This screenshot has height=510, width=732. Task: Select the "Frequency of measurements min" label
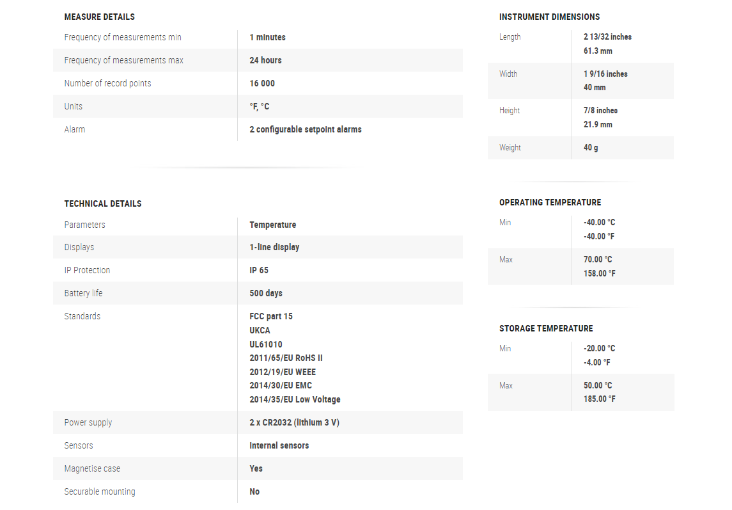(x=123, y=37)
